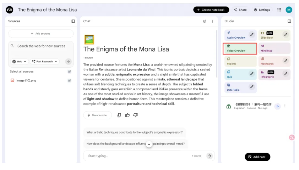Open the Mind Map tile
The width and height of the screenshot is (299, 170).
[274, 49]
